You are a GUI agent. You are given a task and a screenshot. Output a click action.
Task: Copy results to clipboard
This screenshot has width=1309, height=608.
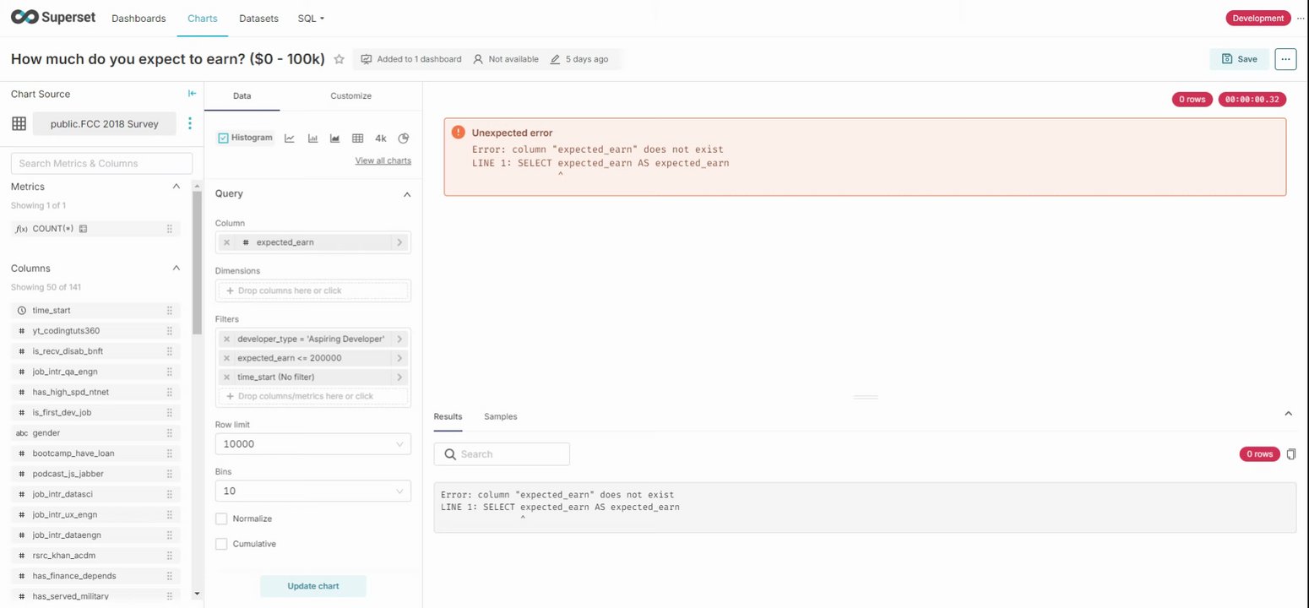pyautogui.click(x=1290, y=454)
